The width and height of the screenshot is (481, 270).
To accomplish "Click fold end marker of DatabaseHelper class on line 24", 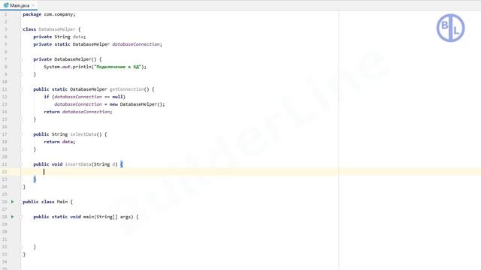I will tap(21, 187).
